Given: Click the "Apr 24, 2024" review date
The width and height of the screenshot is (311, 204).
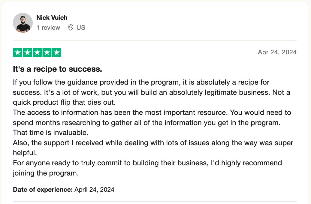Looking at the screenshot, I should [x=277, y=52].
